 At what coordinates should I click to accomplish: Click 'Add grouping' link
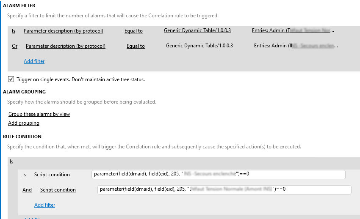pyautogui.click(x=24, y=123)
